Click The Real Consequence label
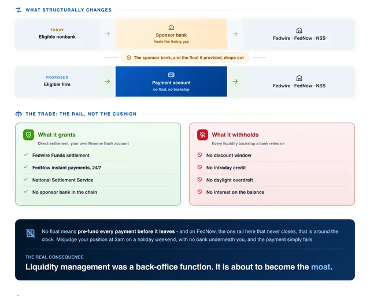The height and width of the screenshot is (296, 370). pos(54,257)
